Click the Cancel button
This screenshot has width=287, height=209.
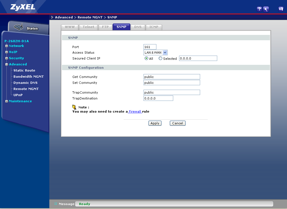(177, 123)
